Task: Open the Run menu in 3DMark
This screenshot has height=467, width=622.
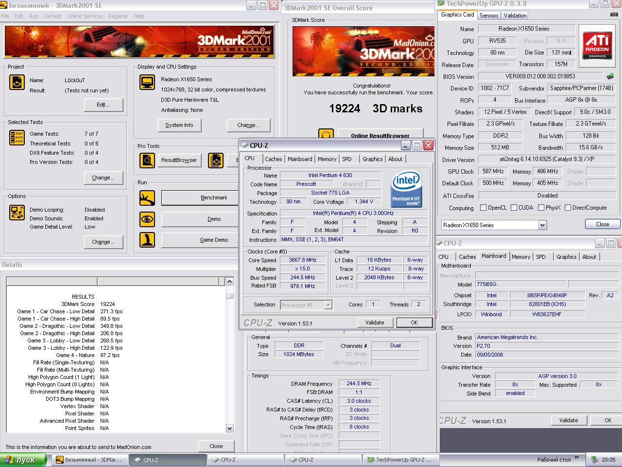Action: pyautogui.click(x=34, y=16)
